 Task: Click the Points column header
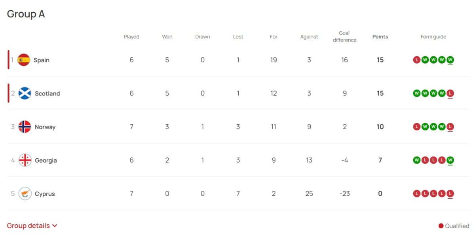380,37
